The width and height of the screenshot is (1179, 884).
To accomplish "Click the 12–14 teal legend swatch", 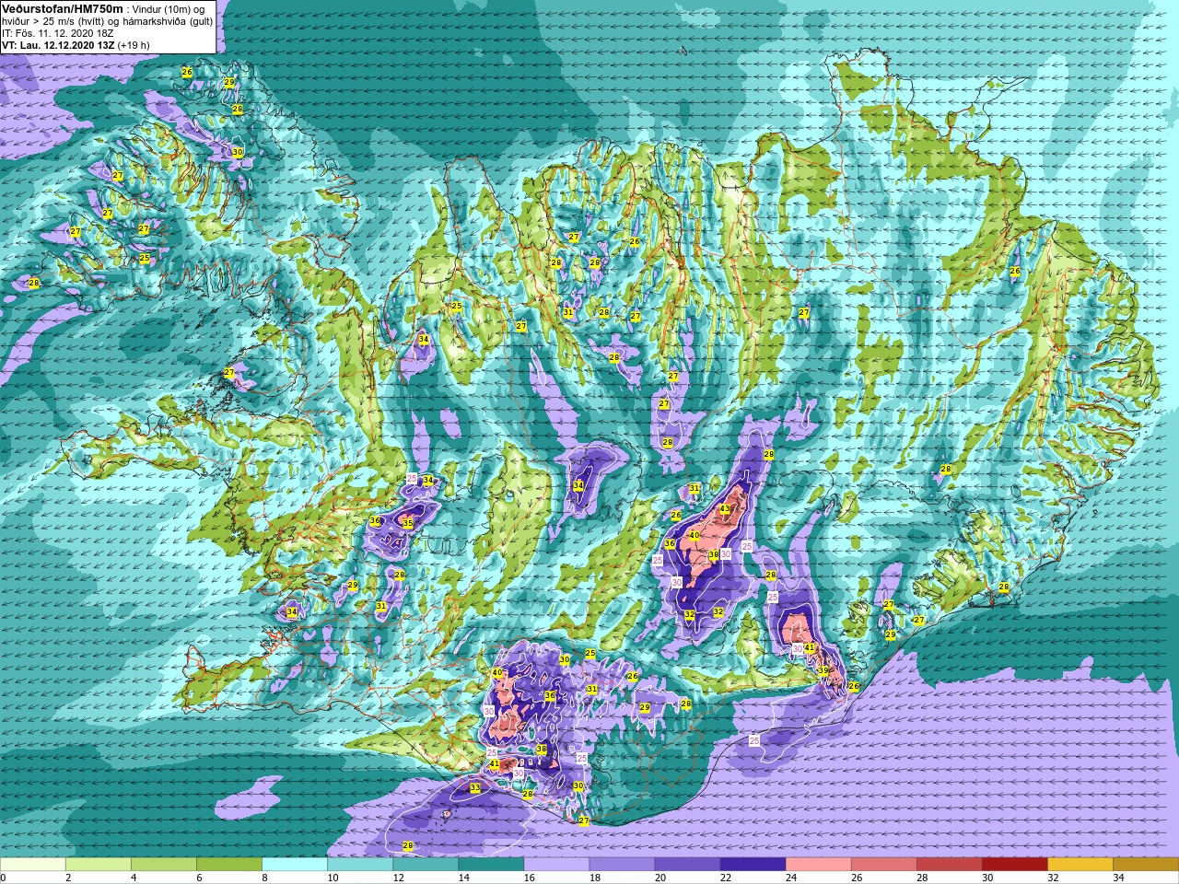I will (x=426, y=865).
